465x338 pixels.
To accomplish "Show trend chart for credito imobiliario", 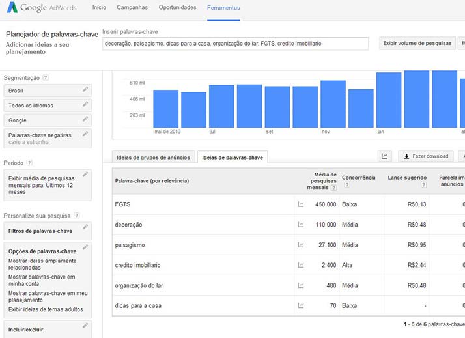I will tap(301, 265).
